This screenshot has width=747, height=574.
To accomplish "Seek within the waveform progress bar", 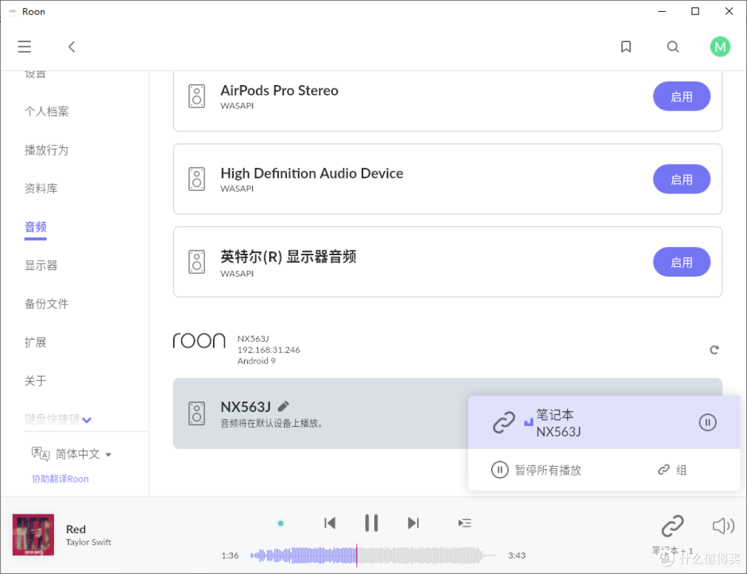I will click(x=372, y=555).
